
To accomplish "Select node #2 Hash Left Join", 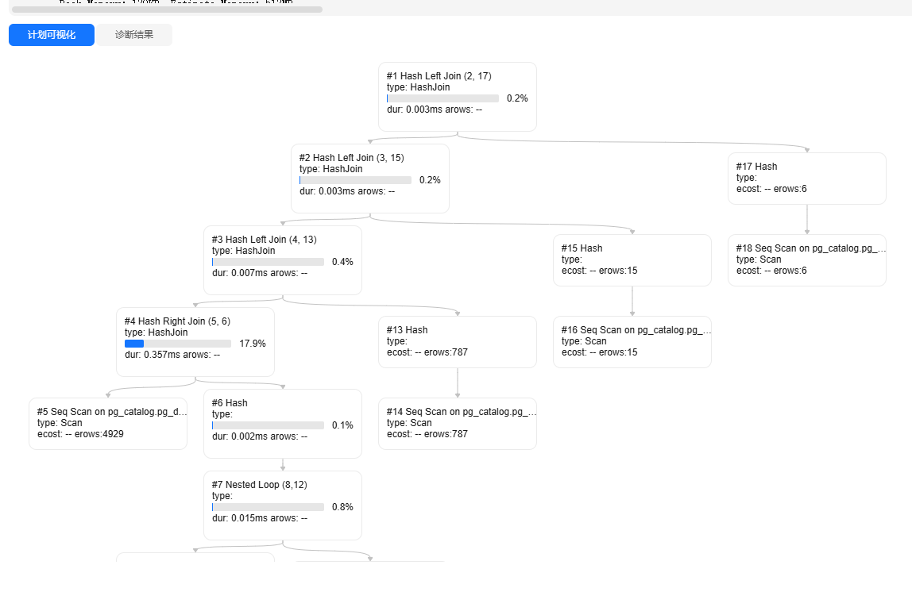I will pos(369,178).
